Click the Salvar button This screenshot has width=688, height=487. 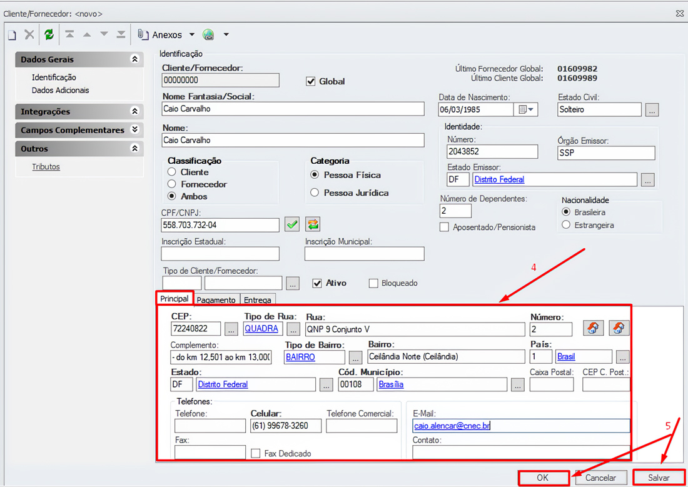coord(659,478)
